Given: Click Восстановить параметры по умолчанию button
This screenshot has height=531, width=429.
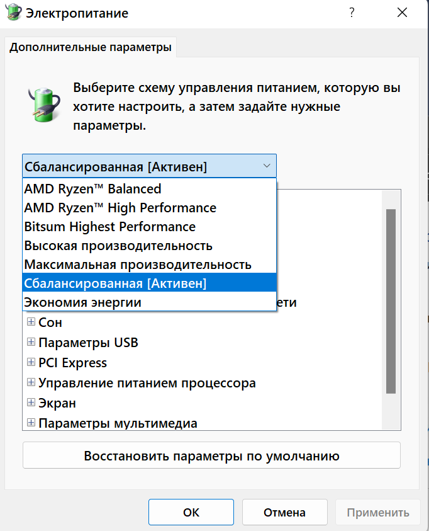Looking at the screenshot, I should tap(211, 455).
